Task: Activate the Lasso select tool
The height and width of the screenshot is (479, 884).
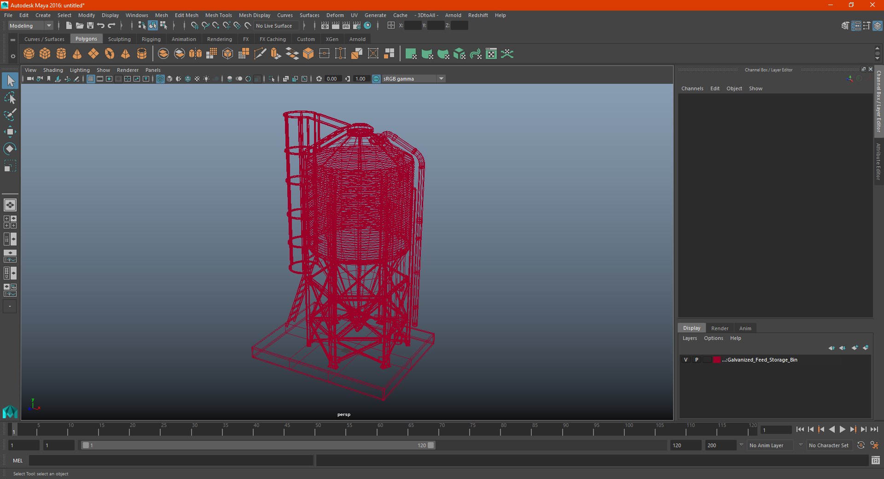Action: [10, 98]
